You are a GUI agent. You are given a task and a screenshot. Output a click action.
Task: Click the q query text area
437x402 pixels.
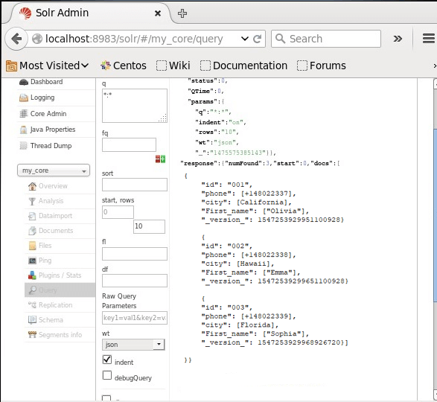pyautogui.click(x=135, y=106)
